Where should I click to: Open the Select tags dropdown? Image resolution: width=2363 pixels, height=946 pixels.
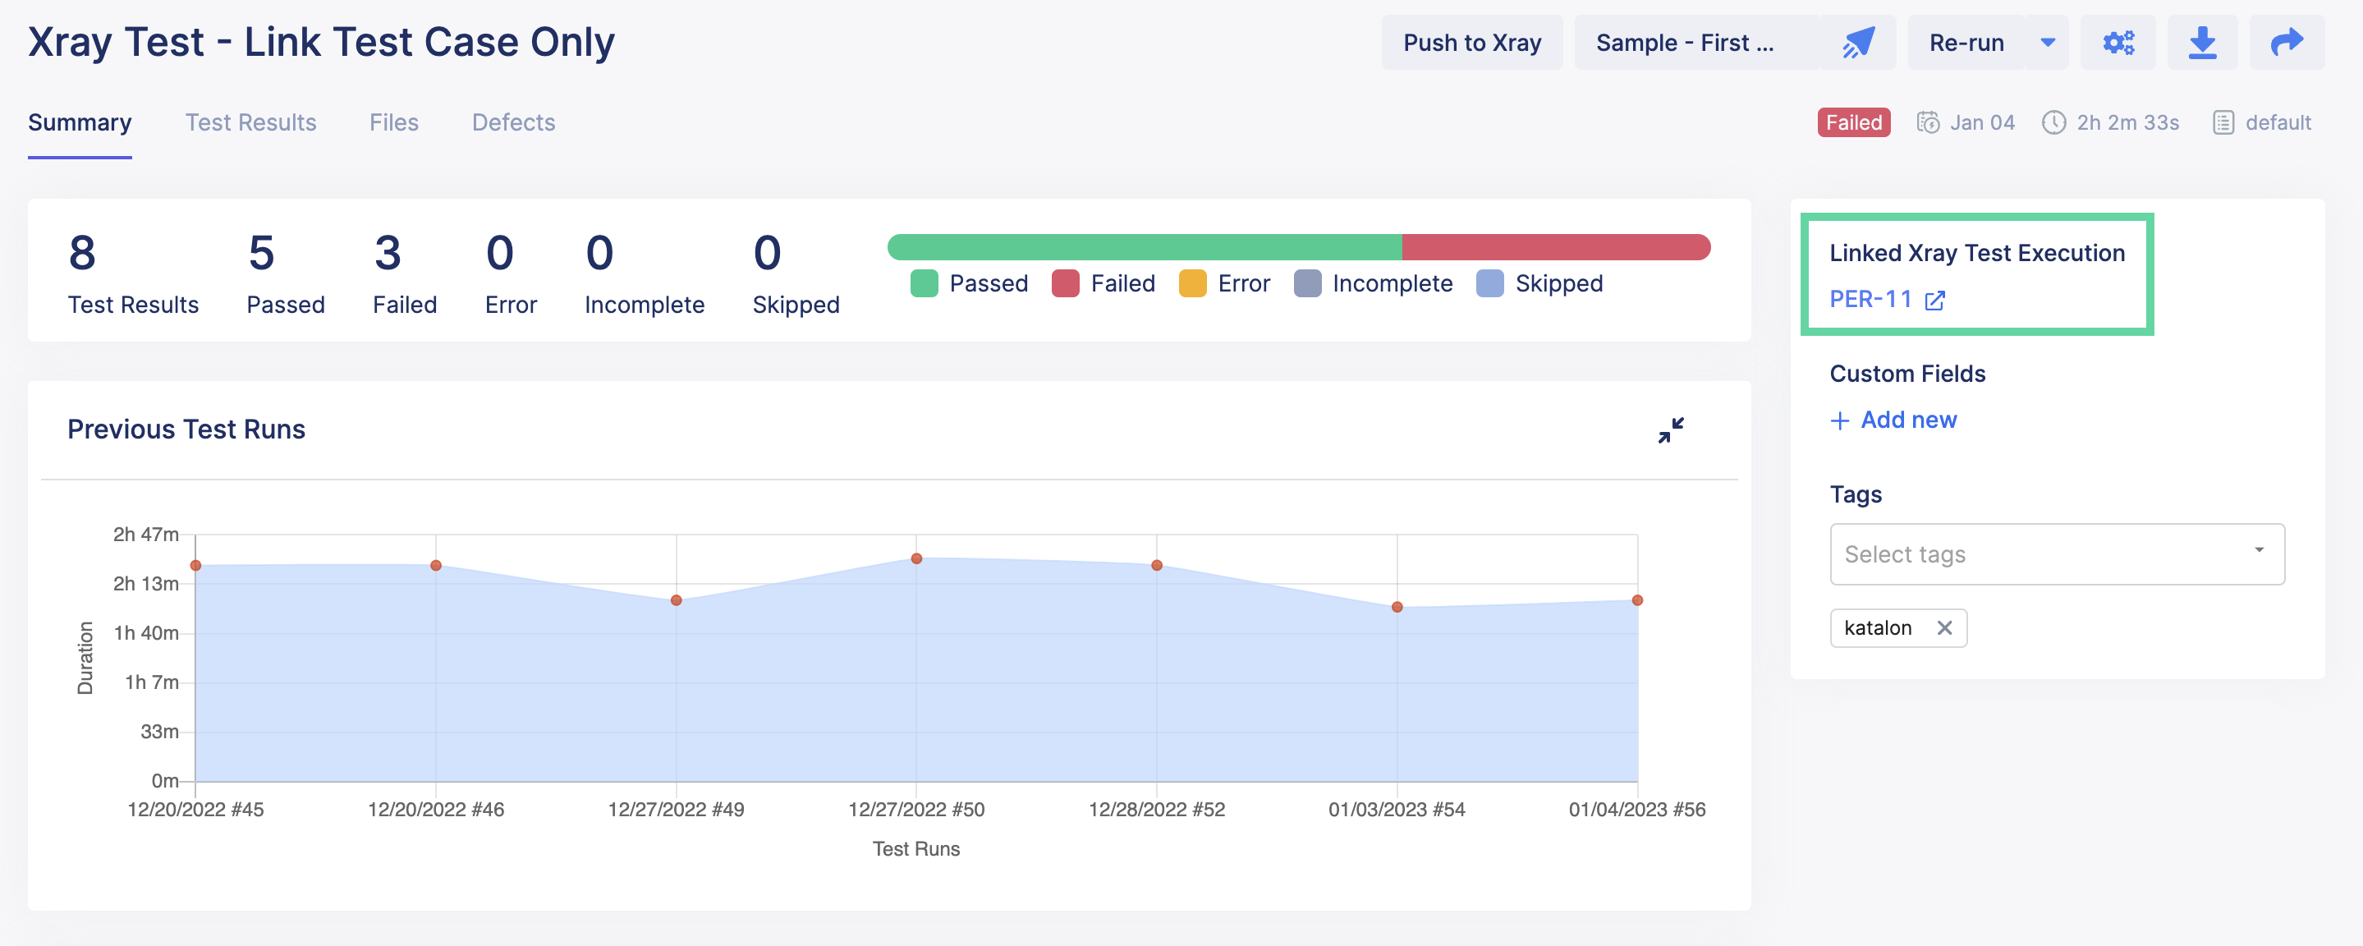[2056, 554]
